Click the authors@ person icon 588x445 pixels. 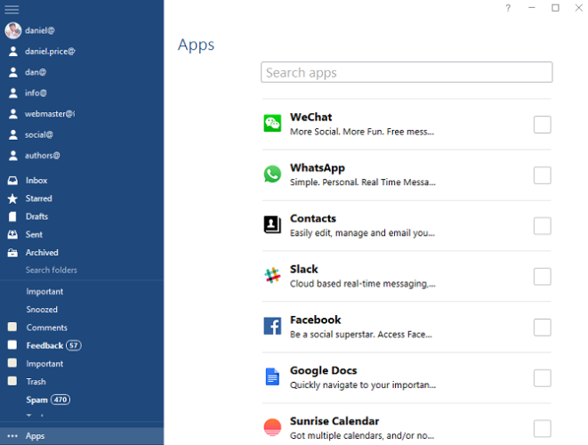coord(13,156)
